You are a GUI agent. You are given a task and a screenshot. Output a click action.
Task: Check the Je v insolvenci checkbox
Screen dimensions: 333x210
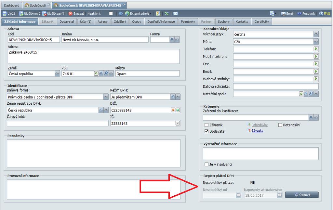click(x=206, y=164)
